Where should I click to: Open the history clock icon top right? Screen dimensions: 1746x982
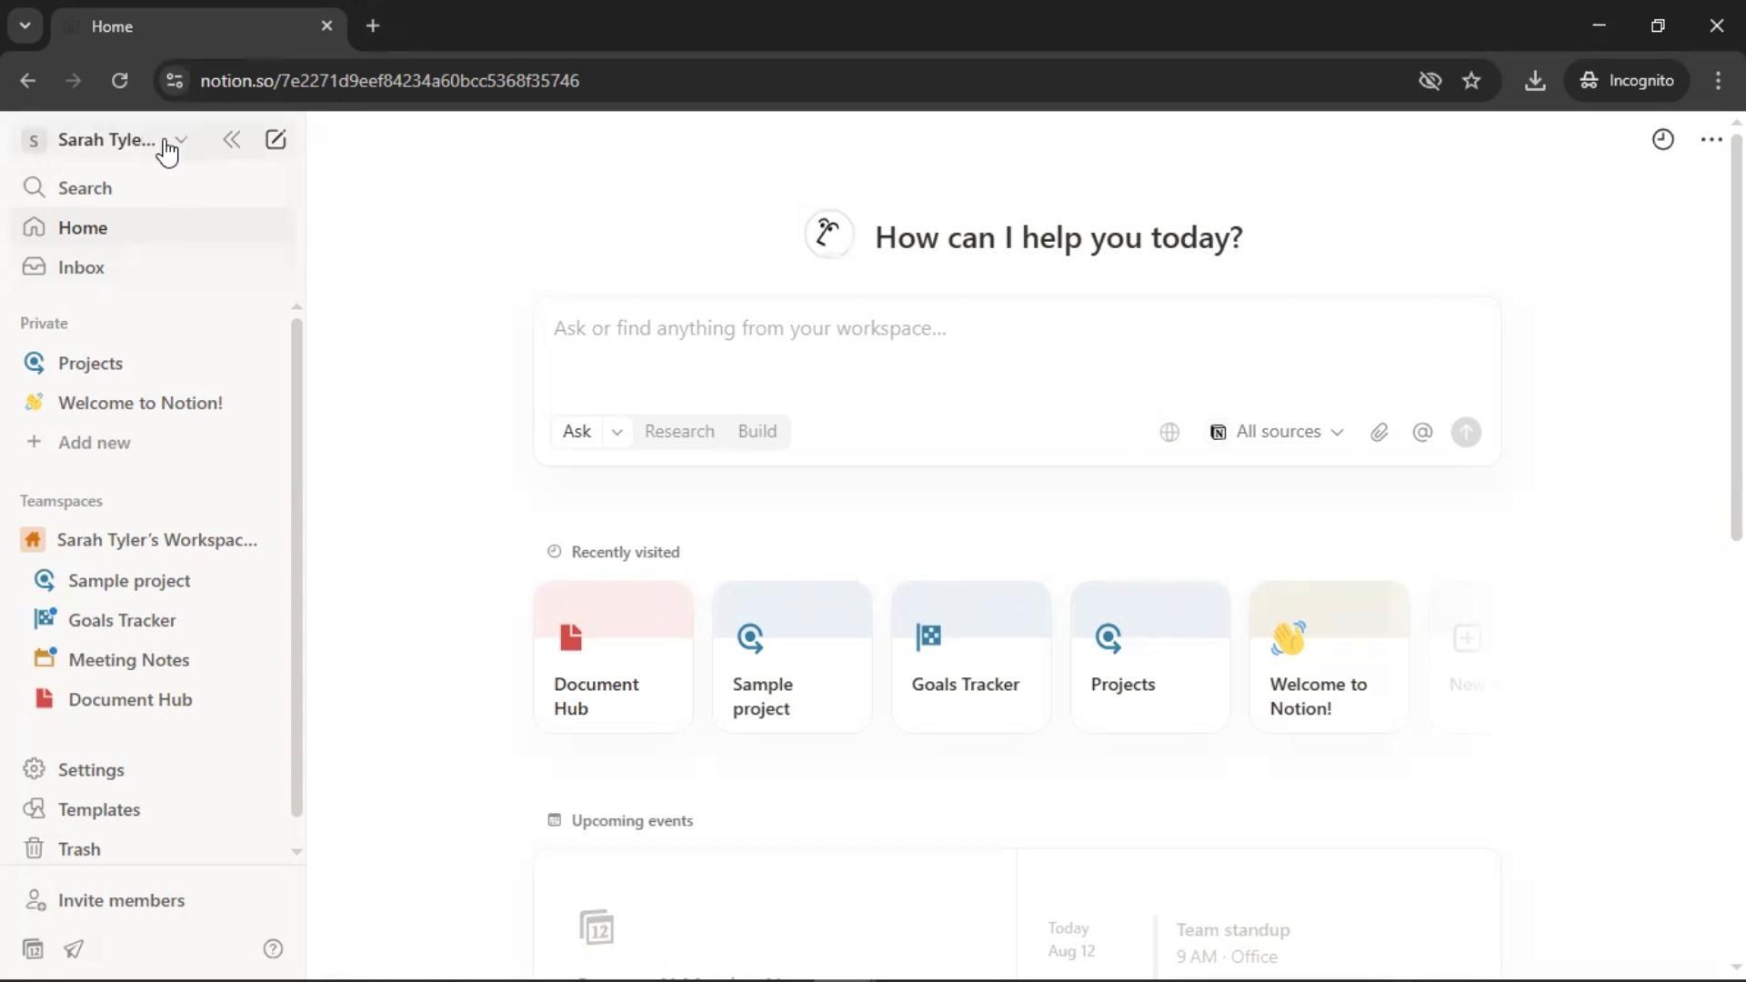pyautogui.click(x=1662, y=139)
